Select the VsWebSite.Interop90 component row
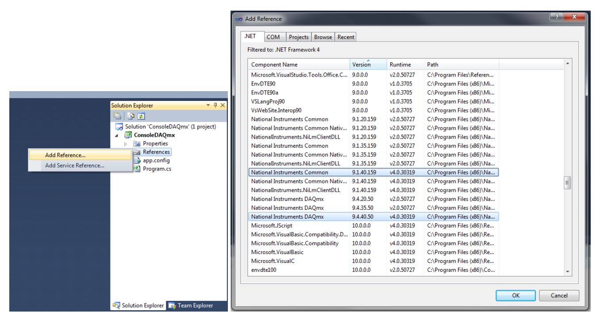600x316 pixels. coord(373,110)
